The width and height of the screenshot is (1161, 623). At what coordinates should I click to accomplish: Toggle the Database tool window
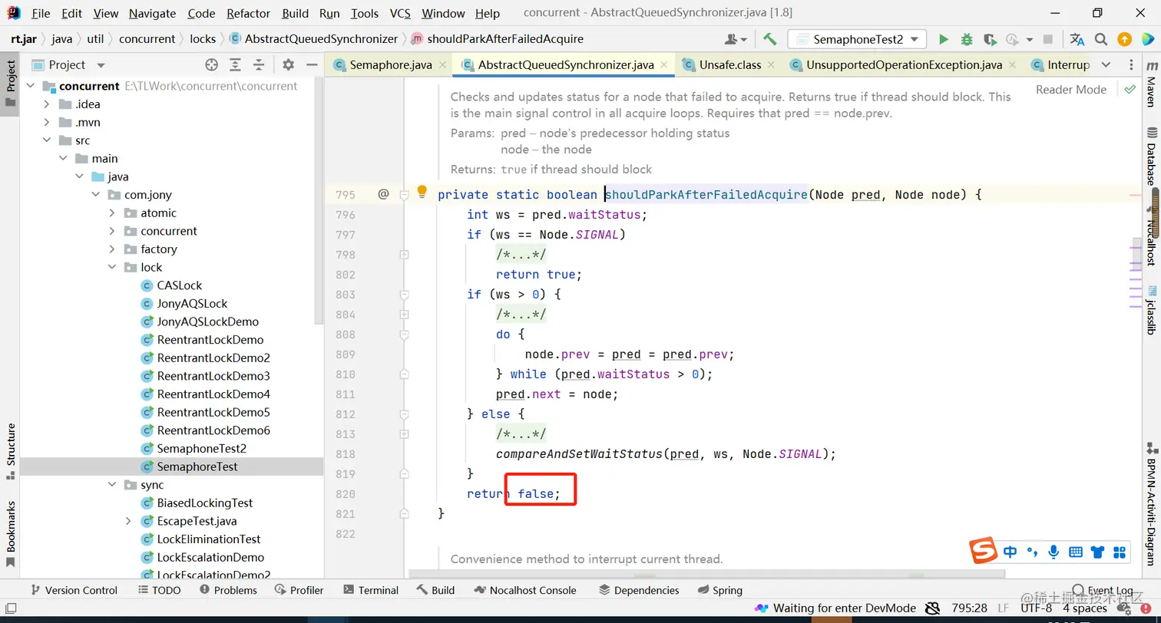[1150, 157]
